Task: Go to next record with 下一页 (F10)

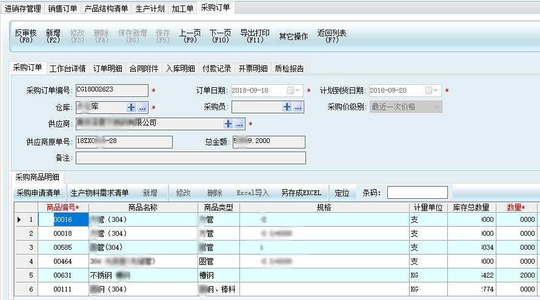Action: click(221, 36)
